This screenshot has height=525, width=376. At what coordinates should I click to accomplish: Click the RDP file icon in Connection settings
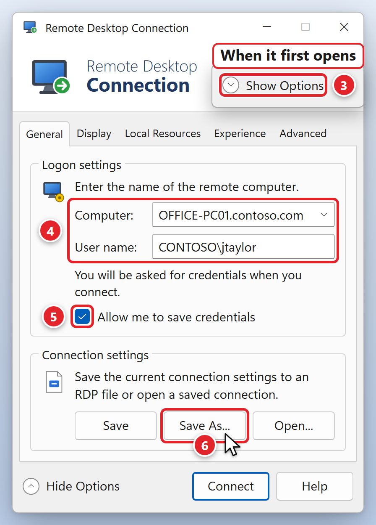pos(54,382)
